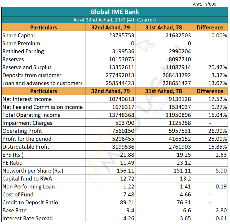230x224 pixels.
Task: Select 'Distributable Profit' label
Action: tap(26, 147)
